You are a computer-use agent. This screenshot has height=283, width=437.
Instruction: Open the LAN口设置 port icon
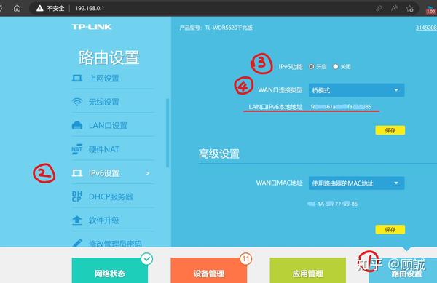(x=77, y=126)
